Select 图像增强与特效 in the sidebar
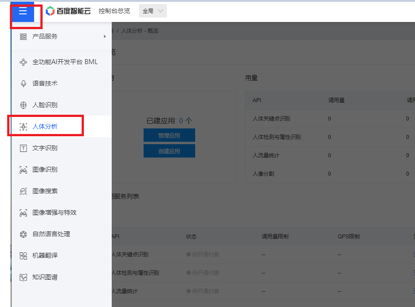 coord(61,212)
